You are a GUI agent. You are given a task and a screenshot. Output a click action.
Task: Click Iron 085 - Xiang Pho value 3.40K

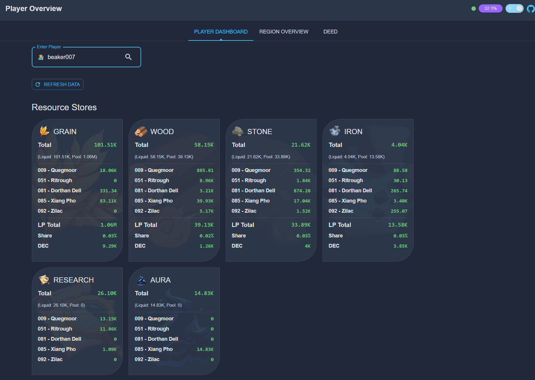pos(400,201)
